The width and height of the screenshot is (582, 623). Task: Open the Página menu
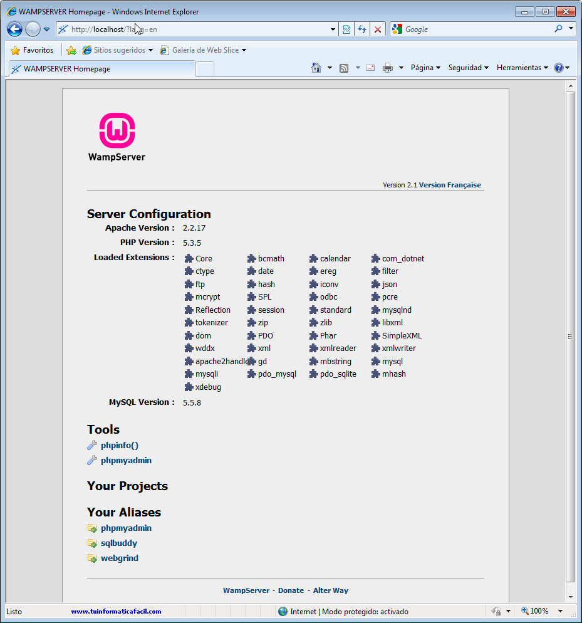coord(425,68)
